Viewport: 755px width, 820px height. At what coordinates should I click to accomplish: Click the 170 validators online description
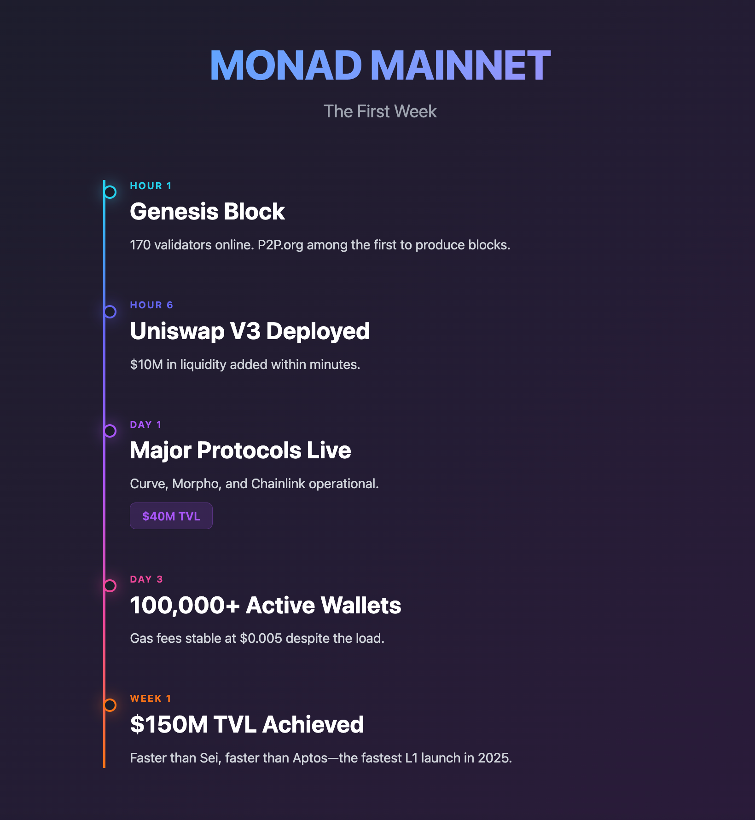[x=320, y=245]
